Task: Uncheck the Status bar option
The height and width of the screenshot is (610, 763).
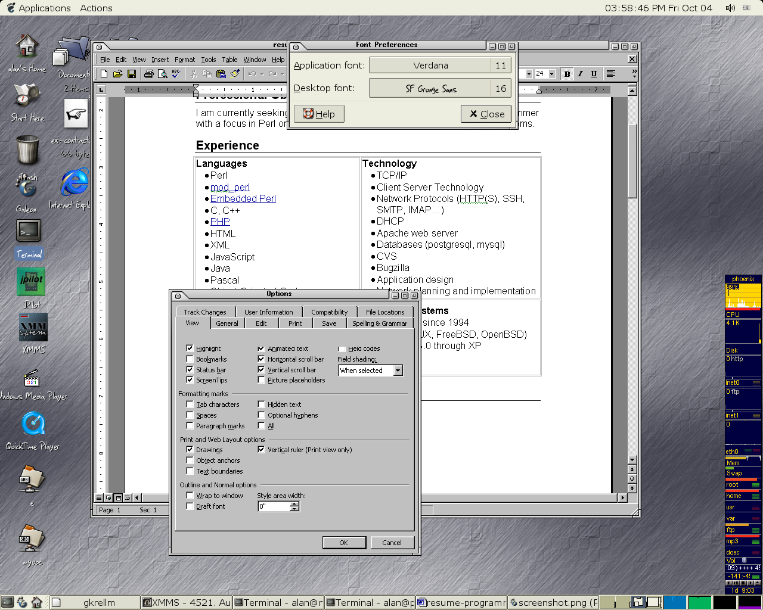Action: (x=190, y=370)
